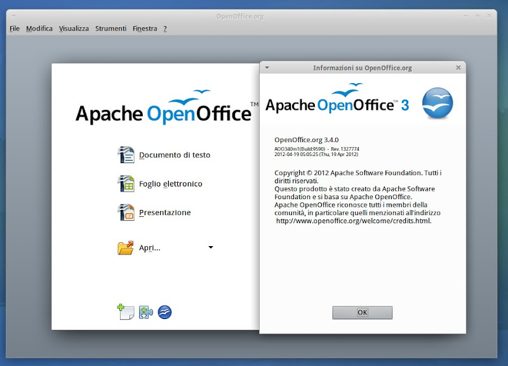Click the Presentazione slide icon
Viewport: 508px width, 366px height.
[126, 212]
